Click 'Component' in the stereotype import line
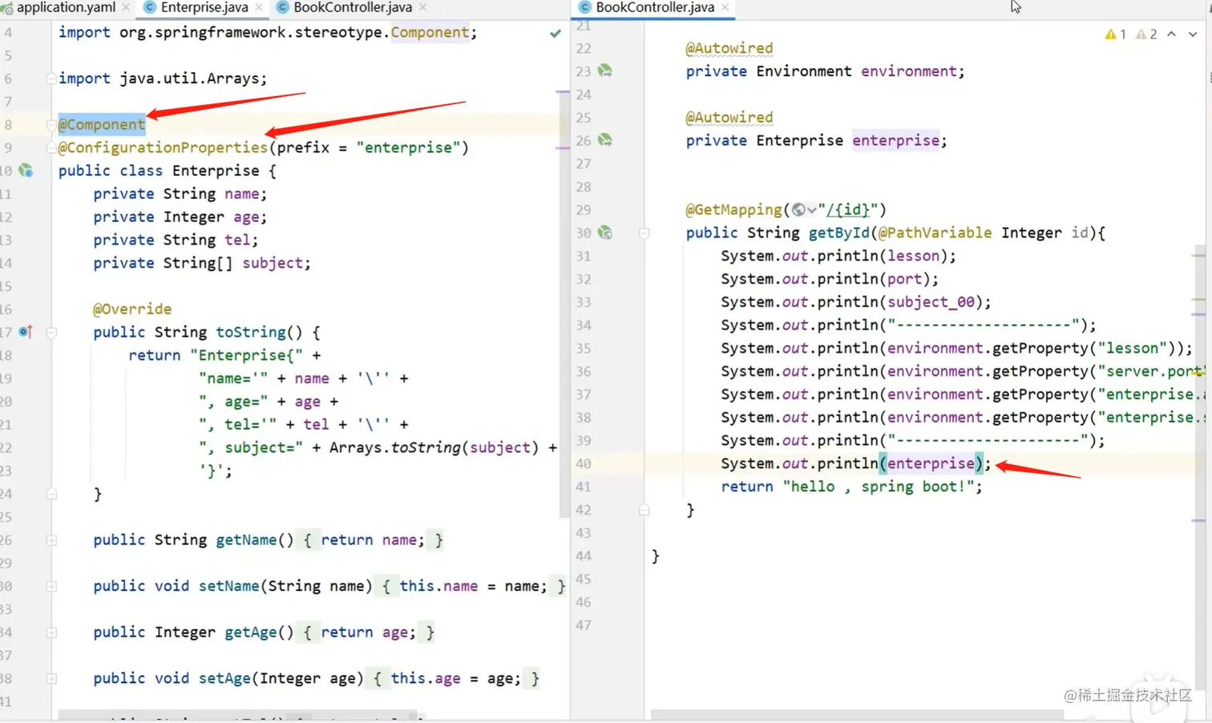 (x=430, y=32)
